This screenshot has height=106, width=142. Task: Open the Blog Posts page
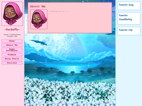pos(12,59)
